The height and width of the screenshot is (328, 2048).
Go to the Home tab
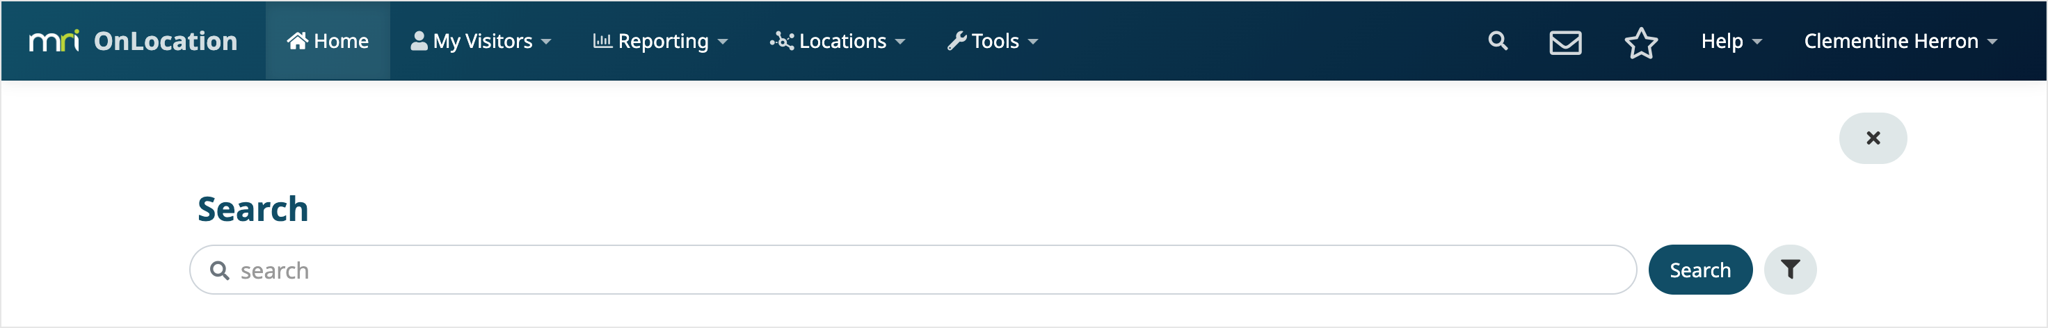coord(328,40)
